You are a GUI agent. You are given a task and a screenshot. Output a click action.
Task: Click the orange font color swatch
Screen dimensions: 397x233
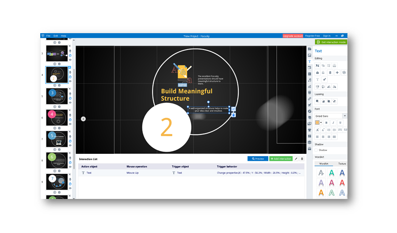point(317,122)
